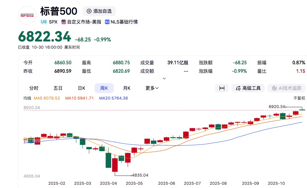307x188 pixels.
Task: Click the MA20 5764.38 indicator label
Action: click(113, 98)
